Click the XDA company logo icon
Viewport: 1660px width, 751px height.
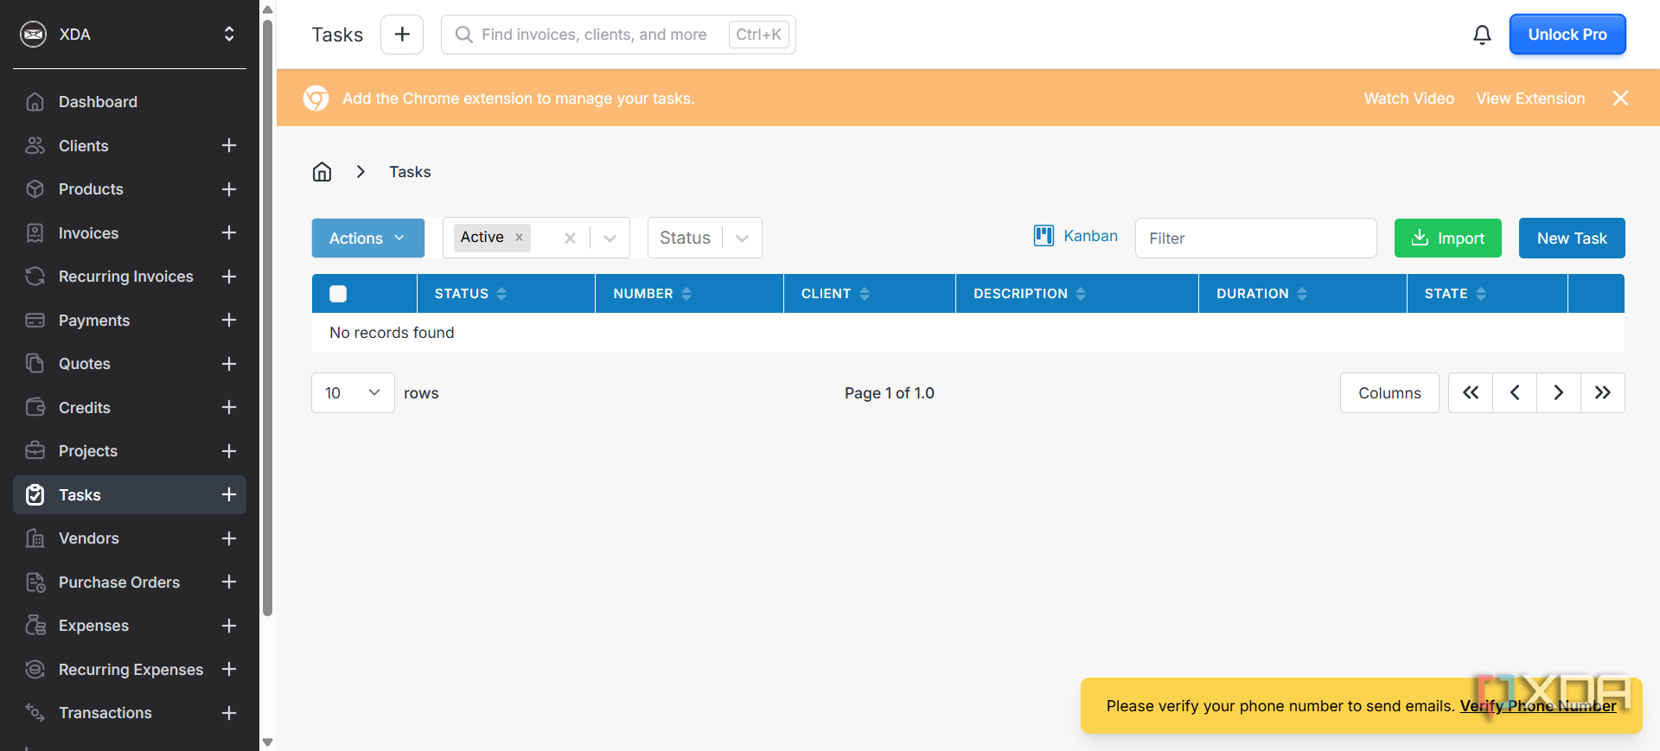tap(34, 35)
